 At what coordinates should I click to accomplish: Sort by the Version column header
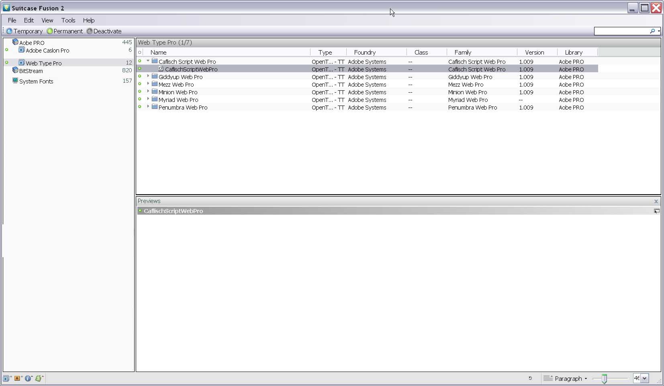click(537, 52)
